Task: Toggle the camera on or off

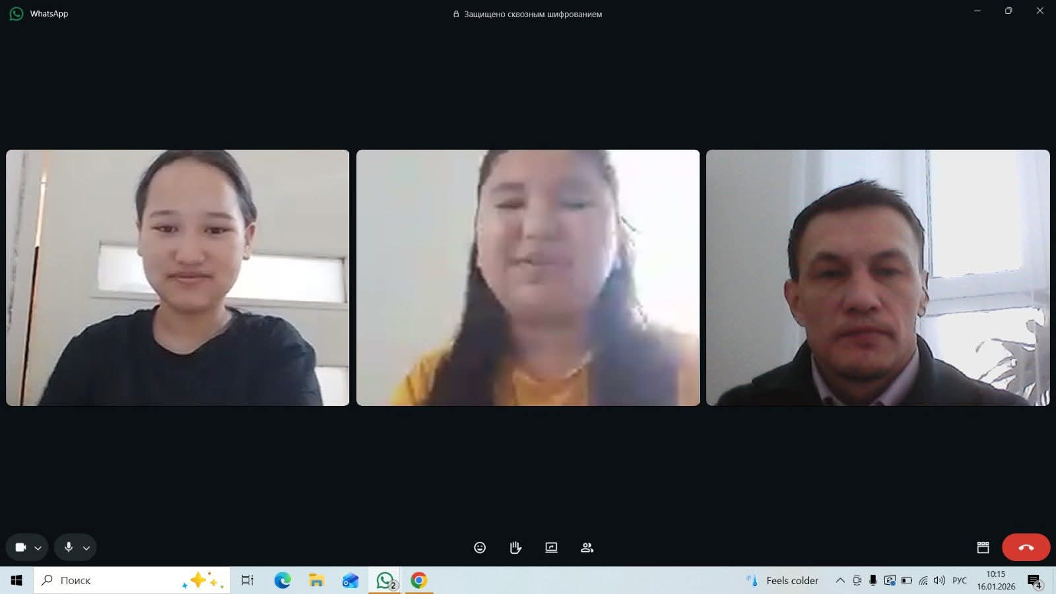Action: pyautogui.click(x=20, y=547)
